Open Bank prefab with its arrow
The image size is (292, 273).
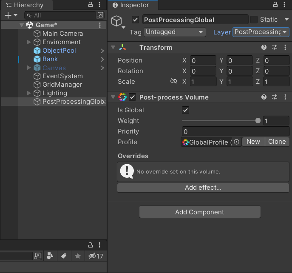pos(102,59)
